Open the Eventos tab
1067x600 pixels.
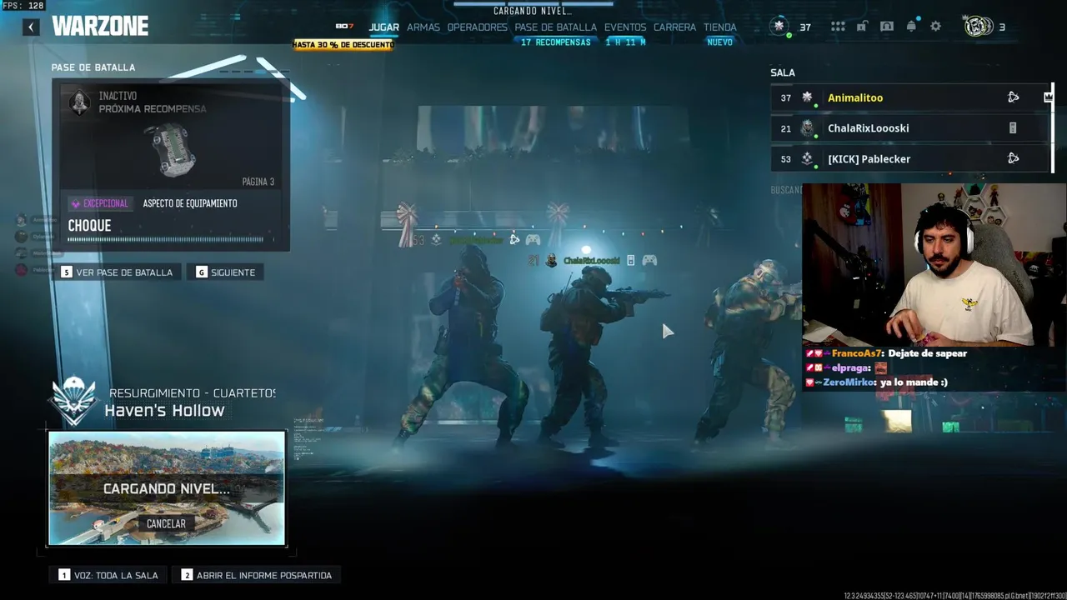625,27
